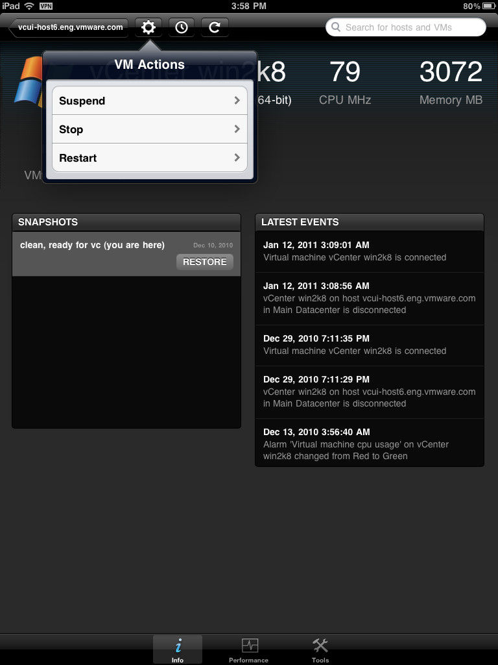The width and height of the screenshot is (498, 665).
Task: Tap the VPN indicator in status bar
Action: [46, 6]
